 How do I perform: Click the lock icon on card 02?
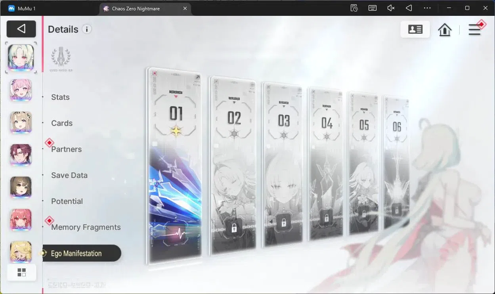pyautogui.click(x=234, y=228)
